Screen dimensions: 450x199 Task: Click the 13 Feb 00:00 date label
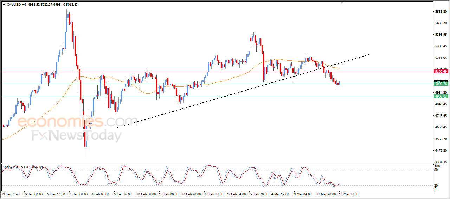168,194
